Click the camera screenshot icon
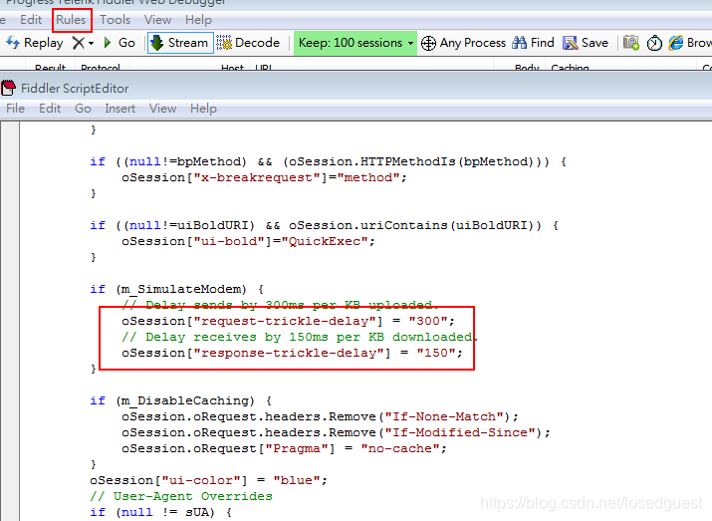The image size is (712, 521). pos(630,43)
